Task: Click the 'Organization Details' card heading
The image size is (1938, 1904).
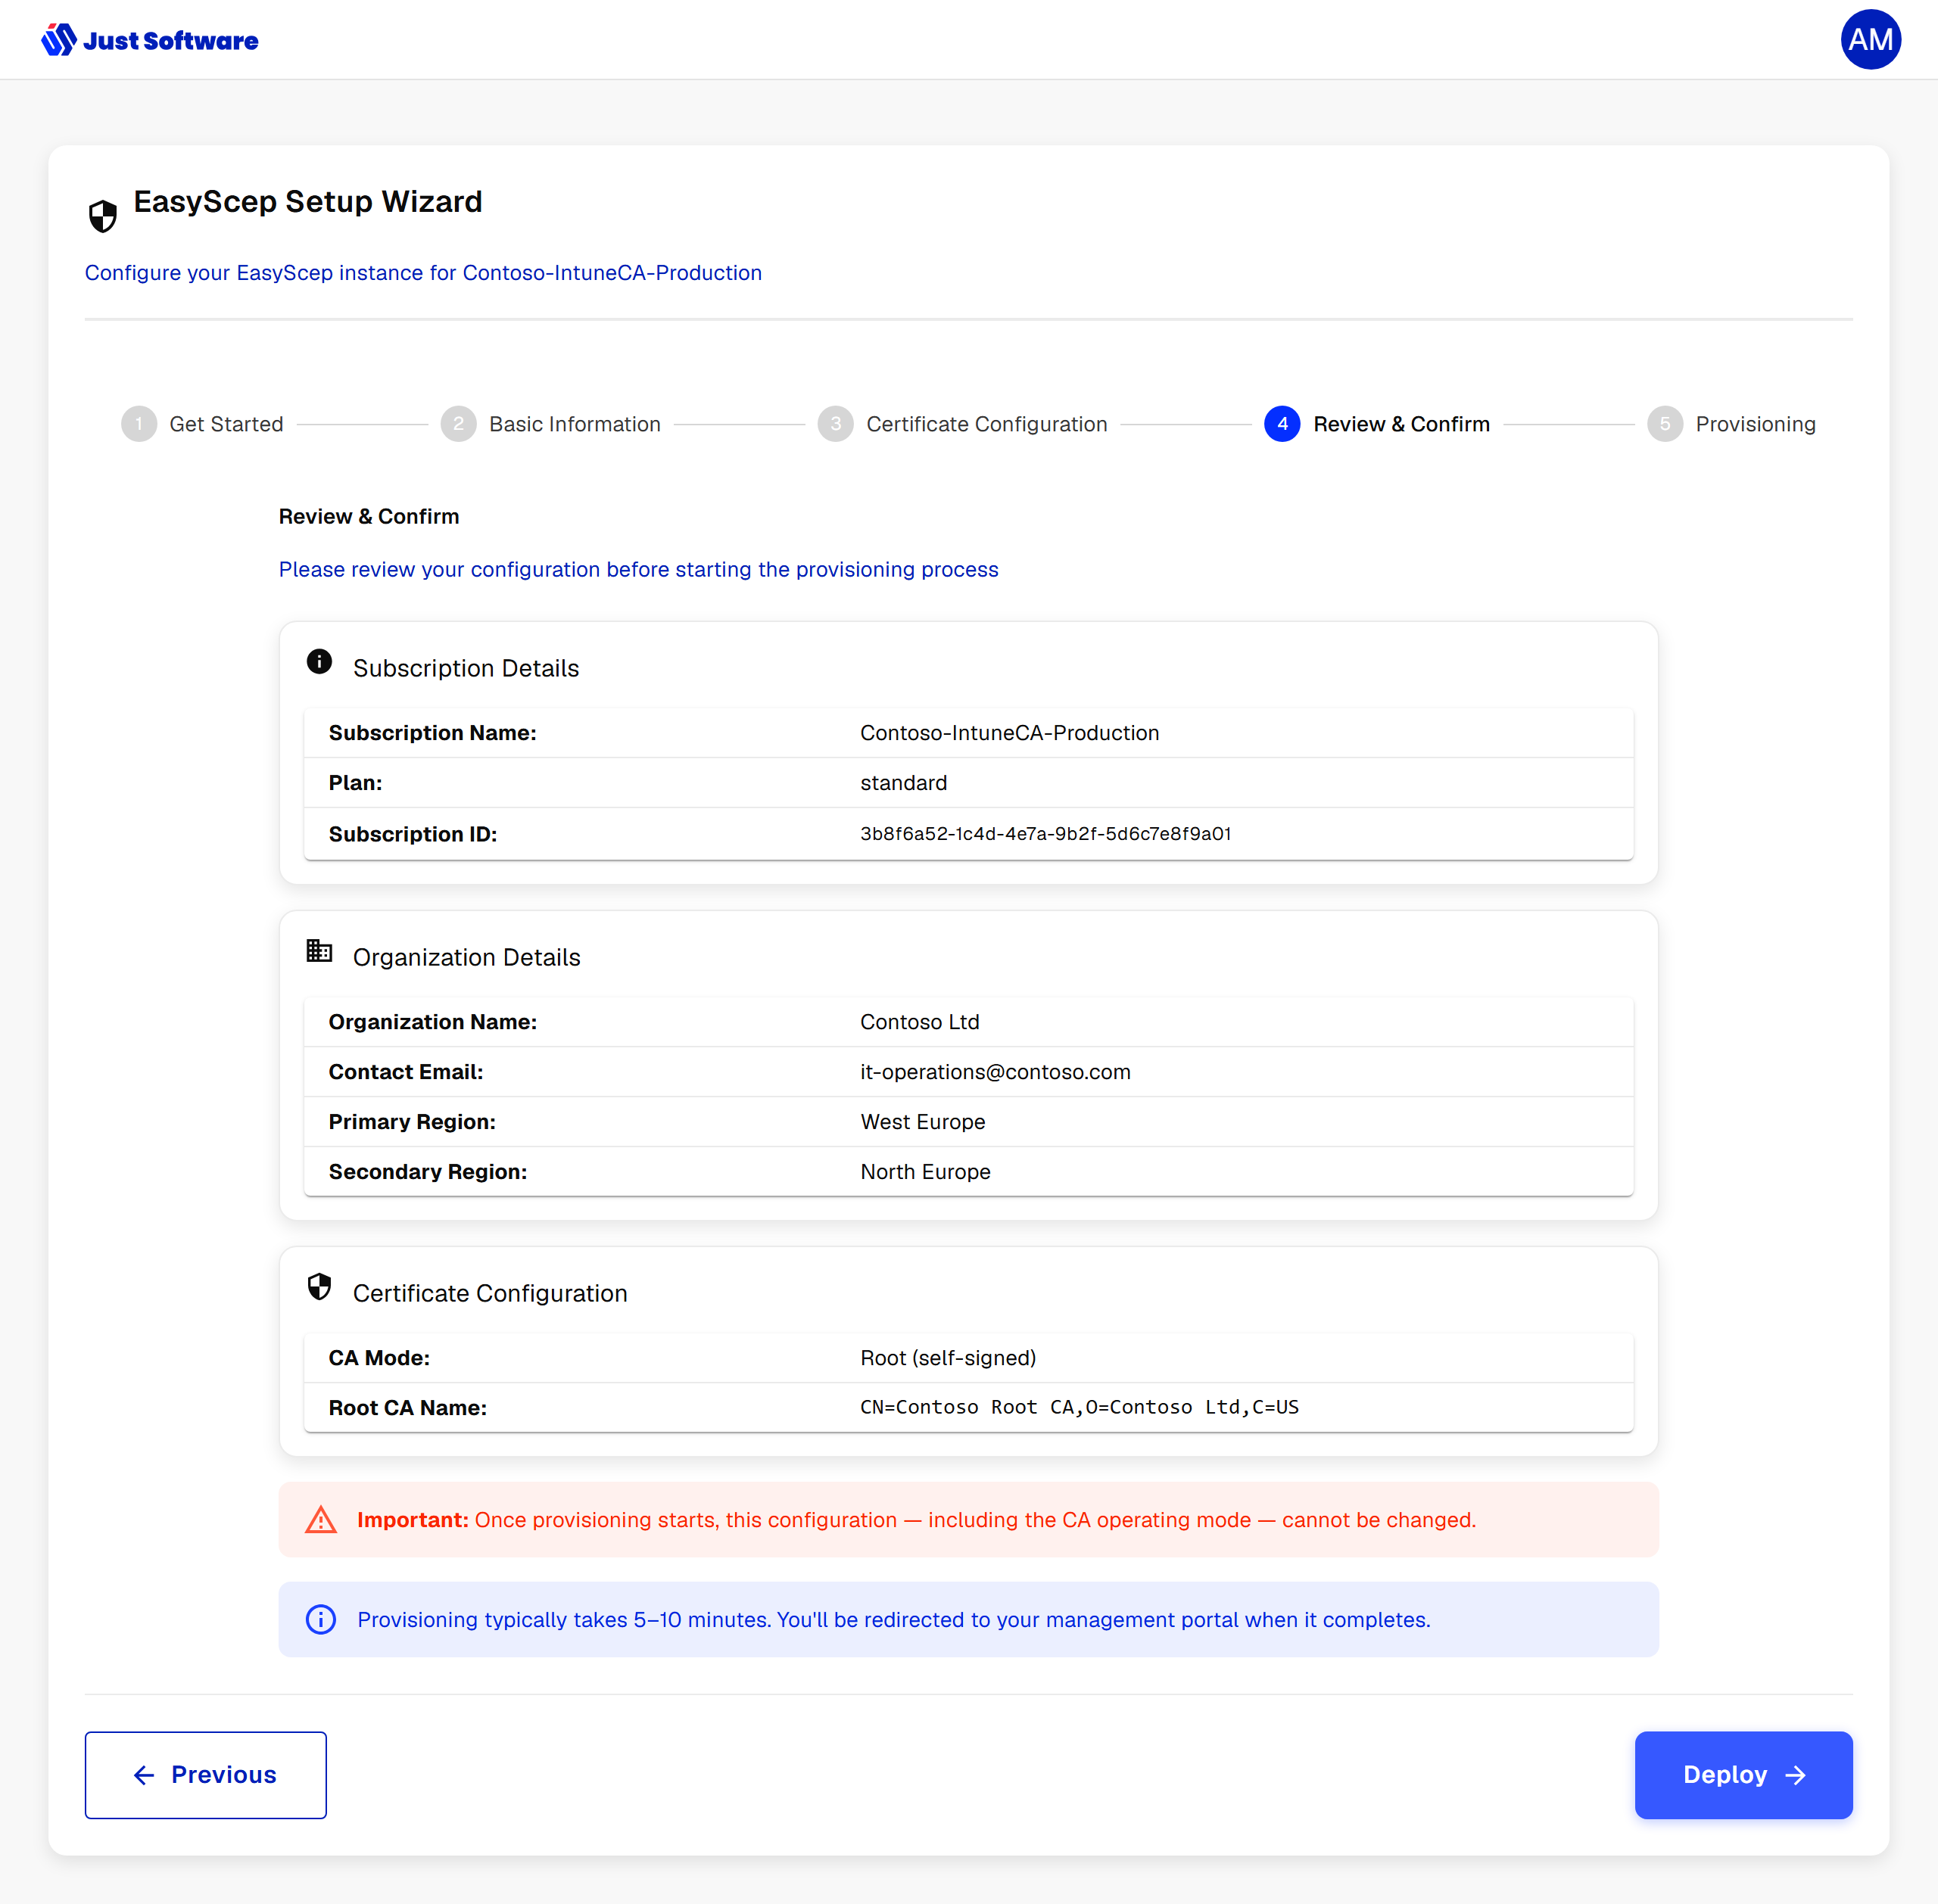Action: pos(466,957)
